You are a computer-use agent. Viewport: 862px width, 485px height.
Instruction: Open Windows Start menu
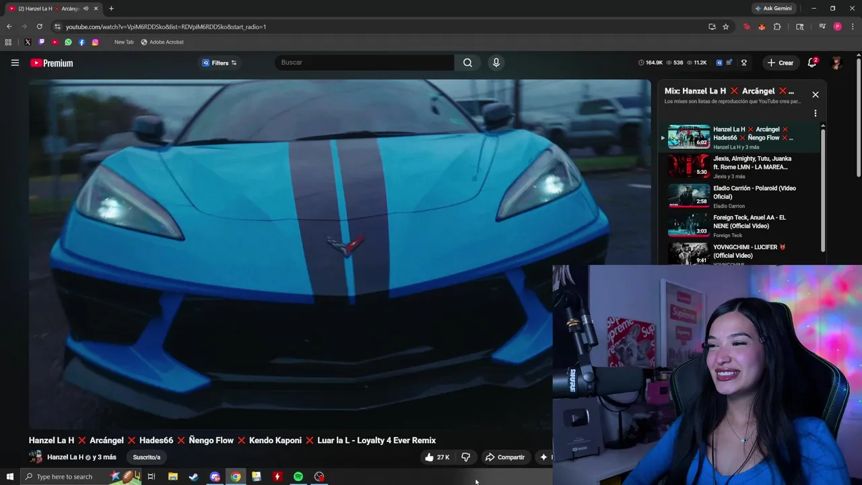(9, 477)
